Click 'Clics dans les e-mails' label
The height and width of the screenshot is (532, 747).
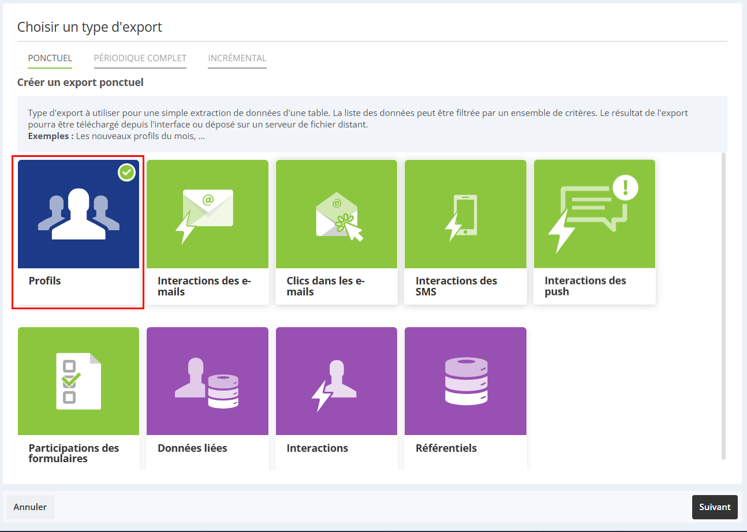(x=326, y=286)
